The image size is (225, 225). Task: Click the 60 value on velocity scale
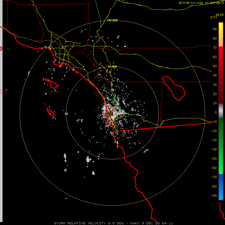(215, 57)
